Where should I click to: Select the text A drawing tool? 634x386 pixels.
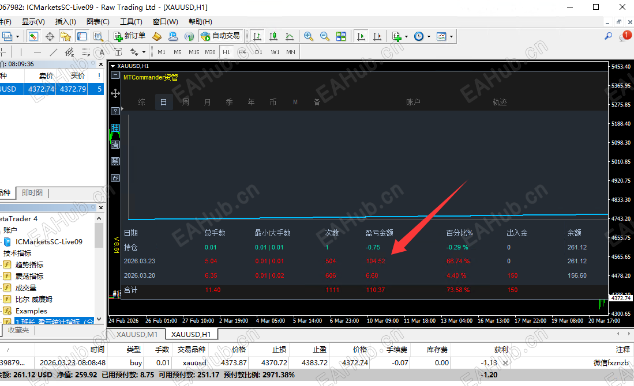[102, 52]
